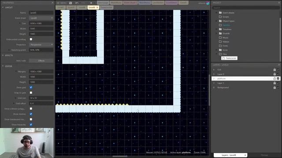Select the Background layer row

click(246, 88)
